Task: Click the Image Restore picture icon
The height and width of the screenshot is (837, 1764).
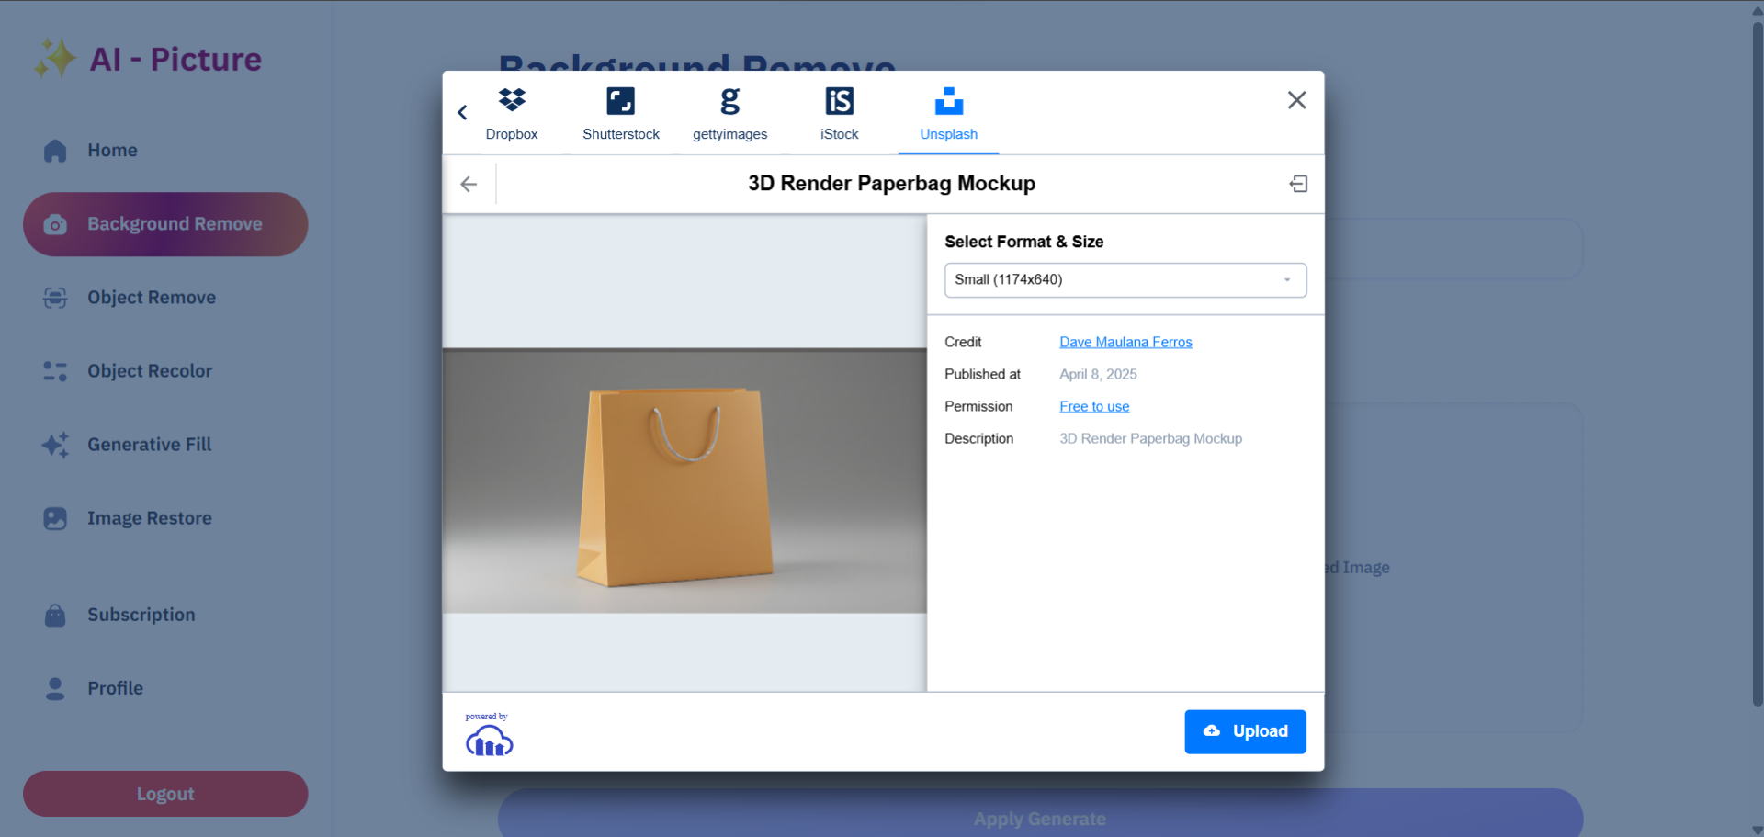Action: pyautogui.click(x=55, y=518)
